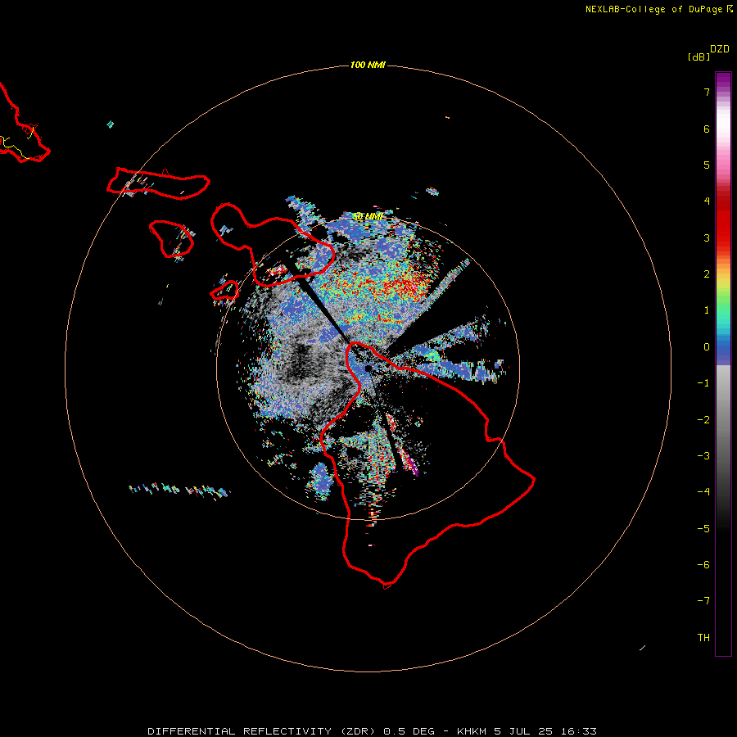
Task: Click the -4 tick label on the color scale
Action: (x=703, y=492)
